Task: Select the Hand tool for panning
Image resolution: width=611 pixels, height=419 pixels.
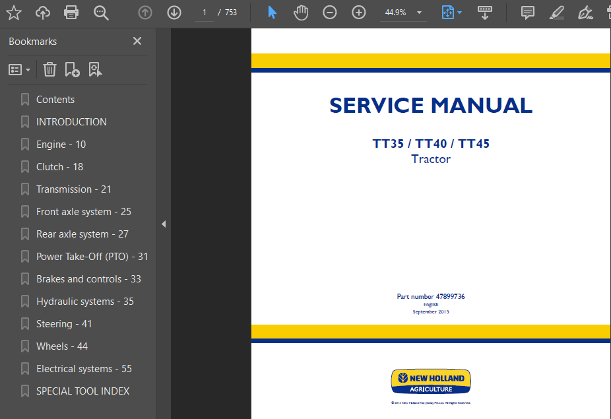Action: [x=301, y=12]
